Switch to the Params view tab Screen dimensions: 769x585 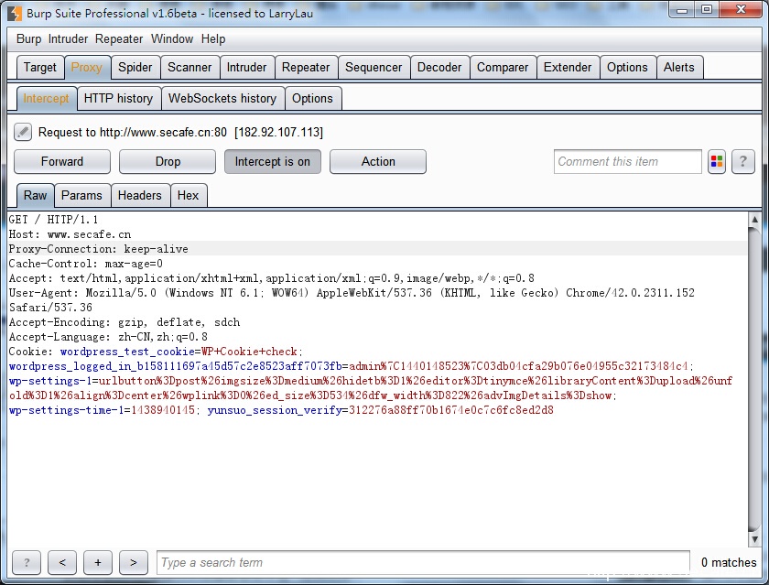81,195
